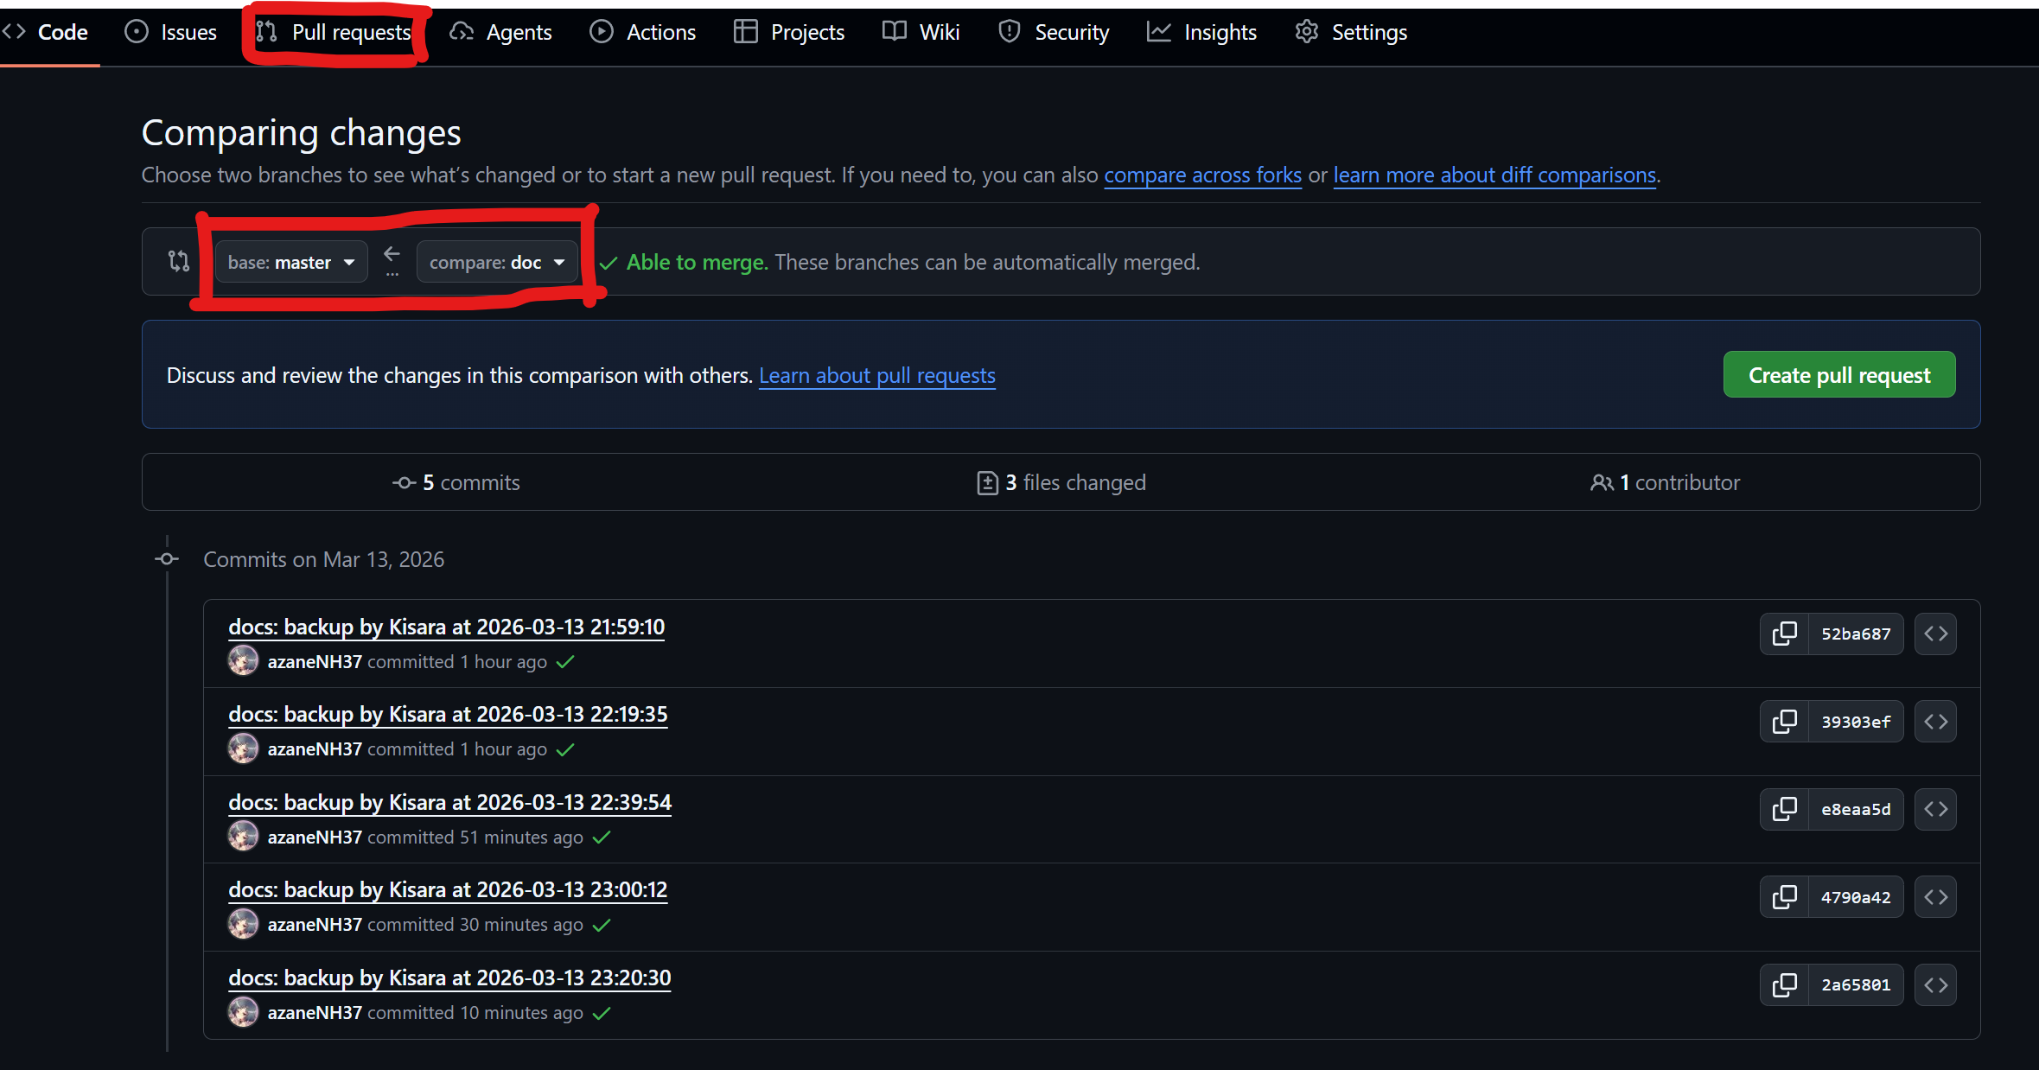Copy full SHA for commit 52ba687
Image resolution: width=2039 pixels, height=1070 pixels.
point(1784,634)
